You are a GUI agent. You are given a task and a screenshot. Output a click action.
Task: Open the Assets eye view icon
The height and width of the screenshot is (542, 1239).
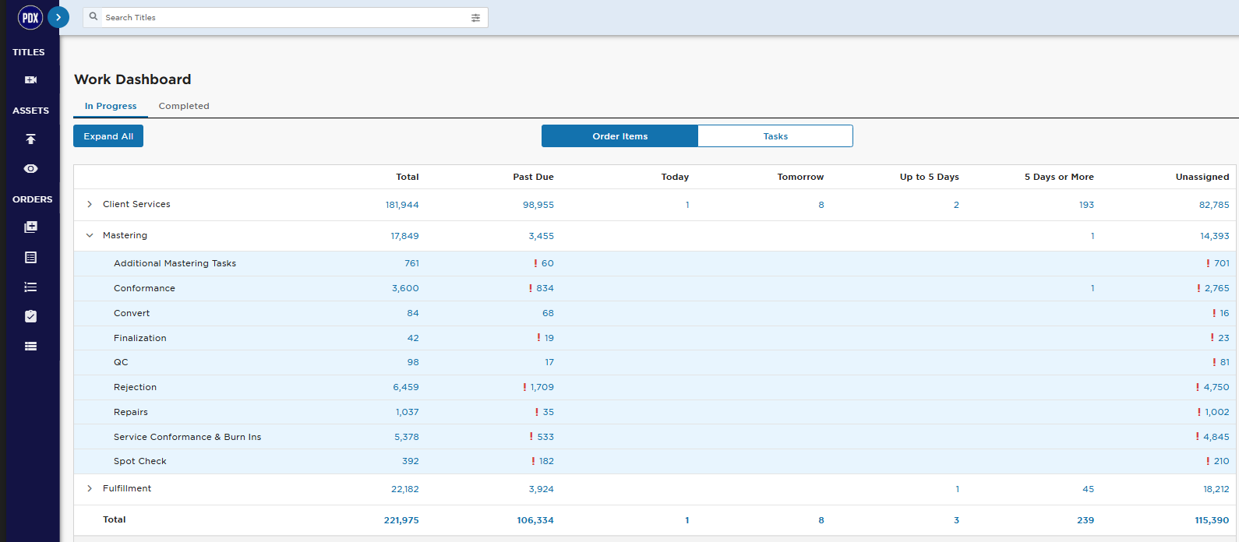[30, 168]
